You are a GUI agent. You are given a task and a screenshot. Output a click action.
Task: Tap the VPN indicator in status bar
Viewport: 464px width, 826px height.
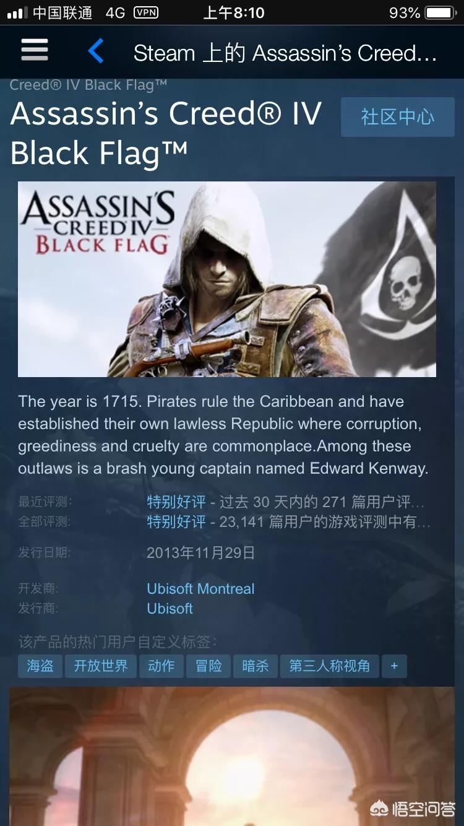(x=145, y=12)
